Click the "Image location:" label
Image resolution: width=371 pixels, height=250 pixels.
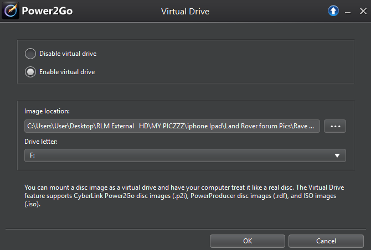pos(47,111)
